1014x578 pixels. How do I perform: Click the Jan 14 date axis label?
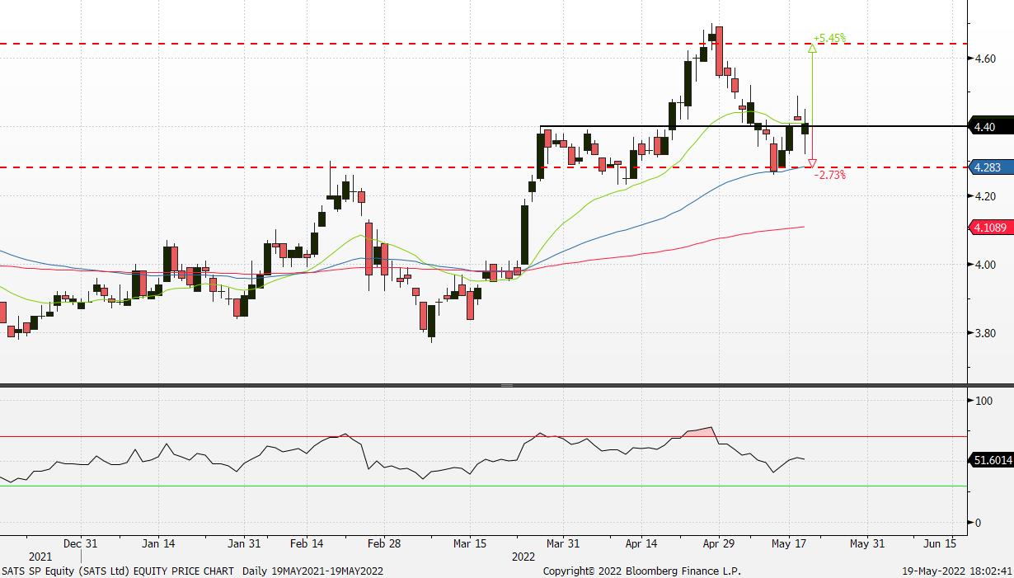158,543
